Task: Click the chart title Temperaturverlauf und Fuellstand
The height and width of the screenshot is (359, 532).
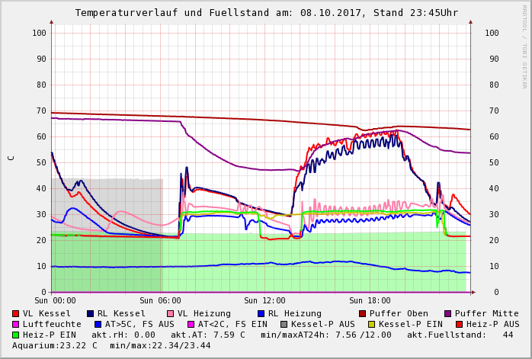Action: click(266, 13)
